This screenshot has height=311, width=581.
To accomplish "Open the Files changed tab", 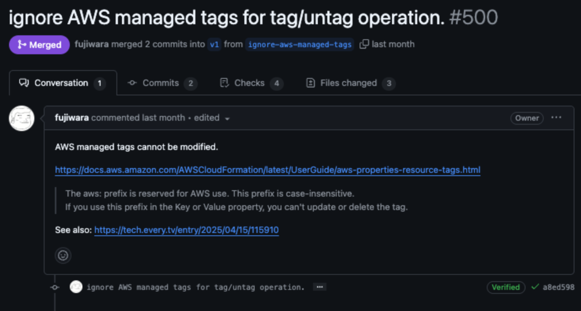I will (x=351, y=83).
